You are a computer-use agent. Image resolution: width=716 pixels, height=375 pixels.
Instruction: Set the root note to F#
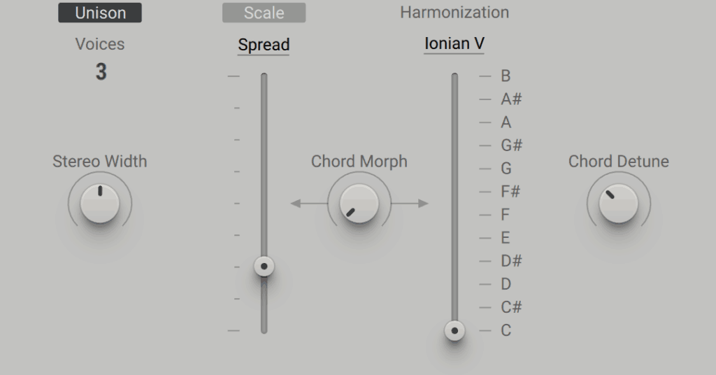point(510,192)
